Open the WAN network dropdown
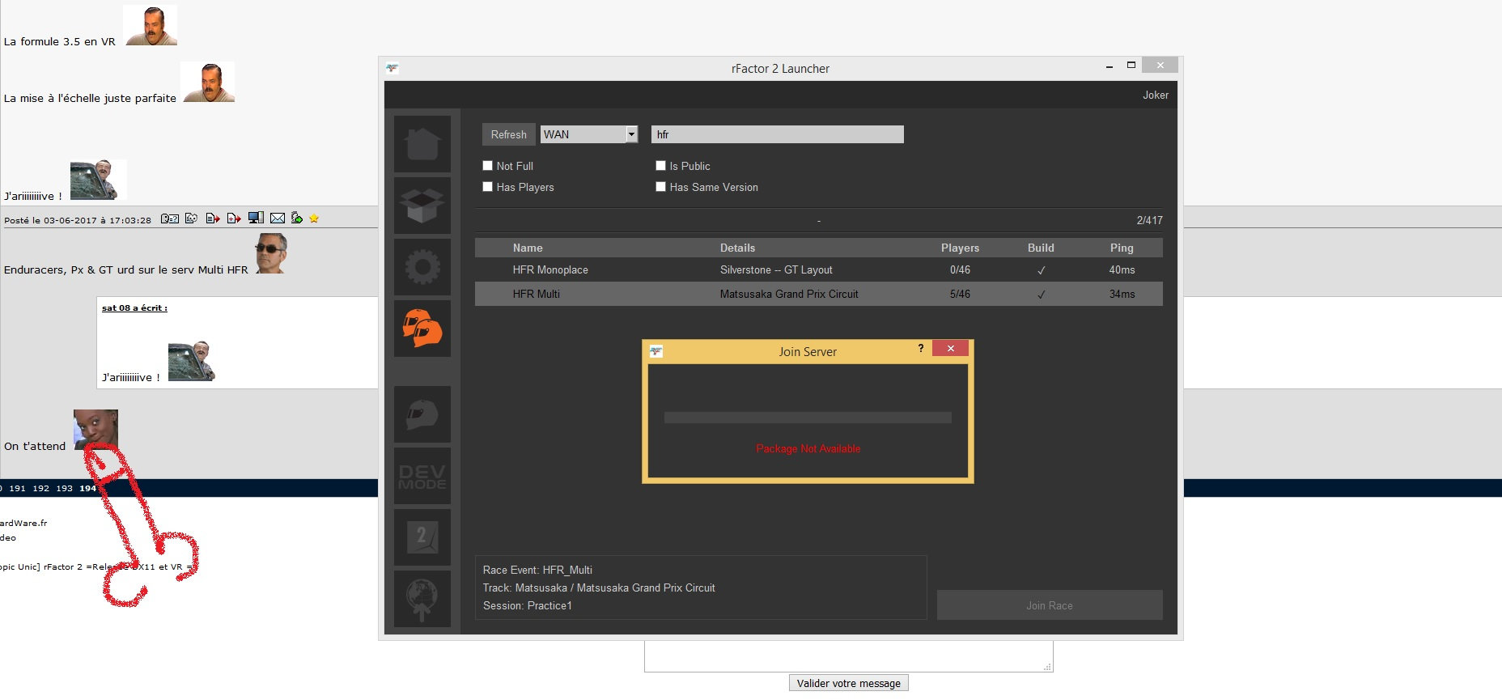 click(x=589, y=134)
